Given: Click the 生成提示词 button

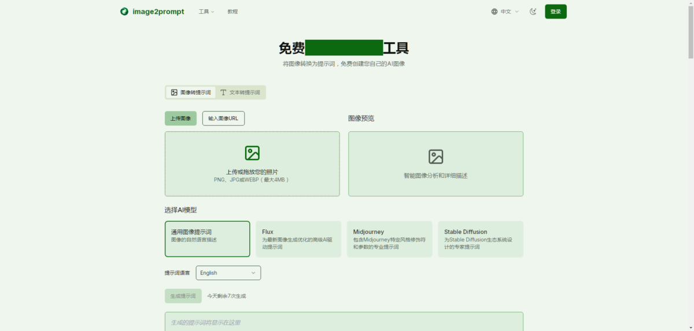Looking at the screenshot, I should pyautogui.click(x=183, y=296).
